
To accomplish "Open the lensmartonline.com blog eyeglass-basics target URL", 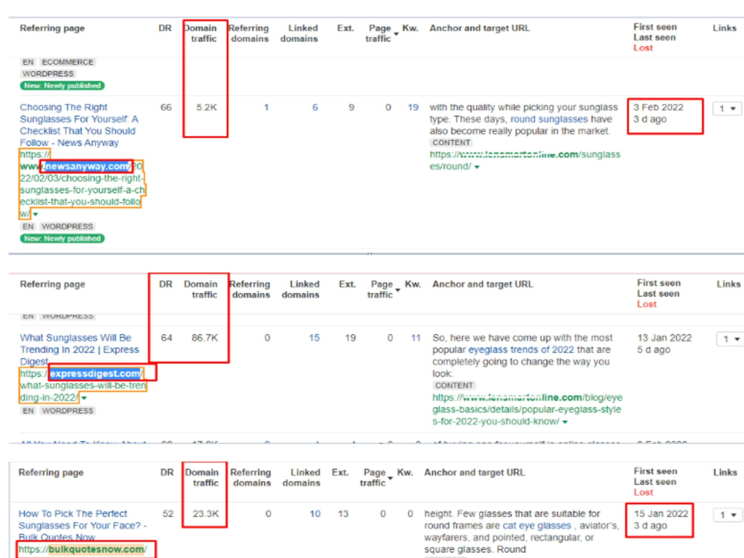I will 527,409.
